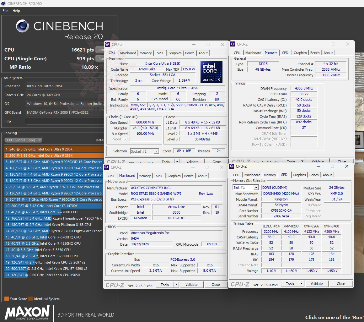
Task: Click the GFX Board field RTX 2080 Ti
Action: point(65,112)
